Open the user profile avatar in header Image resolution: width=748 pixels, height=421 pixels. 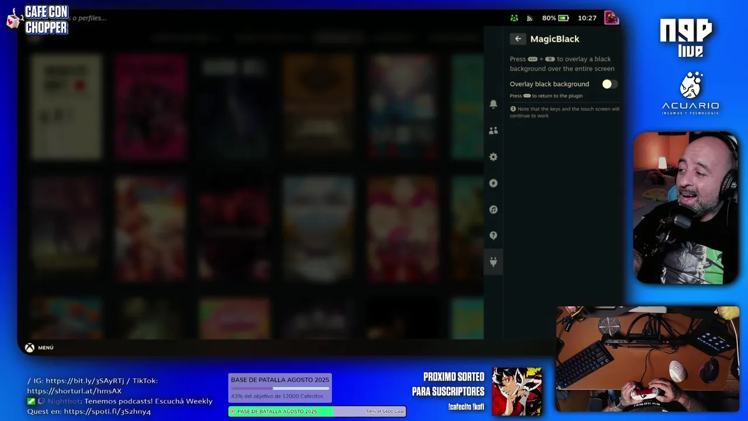(611, 18)
